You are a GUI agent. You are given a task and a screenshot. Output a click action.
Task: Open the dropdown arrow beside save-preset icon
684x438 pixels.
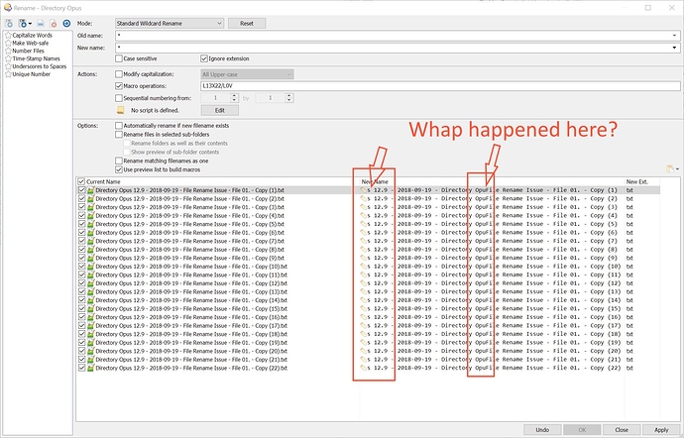click(x=30, y=24)
